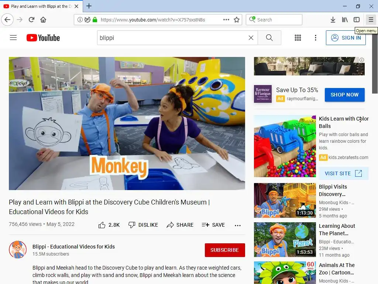Close the Play and Learn with Blippi tab
378x284 pixels.
(76, 6)
